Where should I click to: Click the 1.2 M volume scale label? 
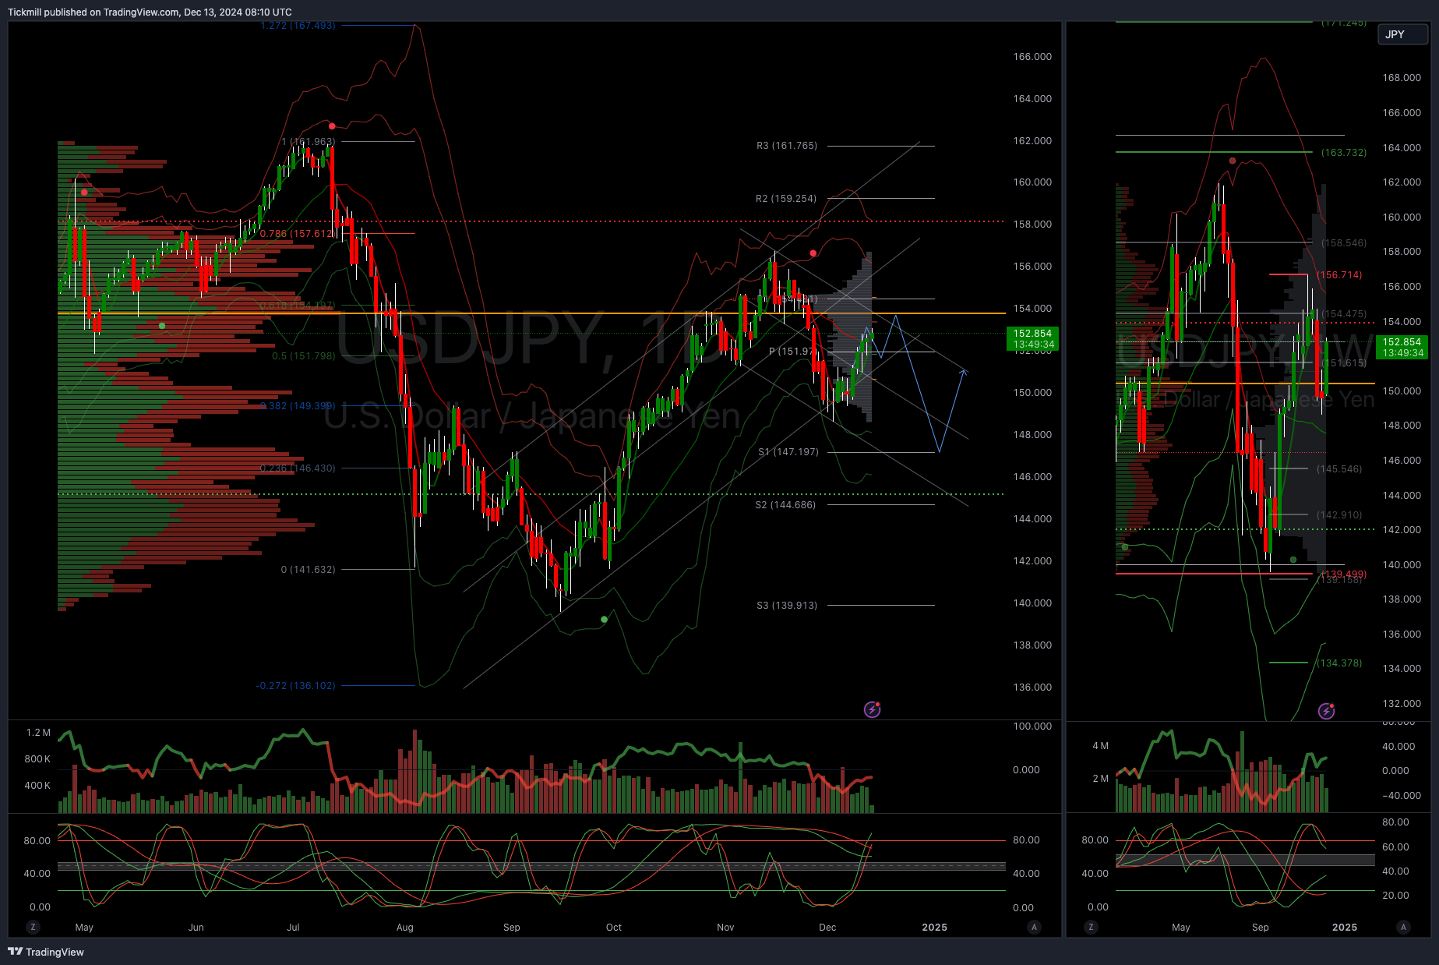[38, 733]
